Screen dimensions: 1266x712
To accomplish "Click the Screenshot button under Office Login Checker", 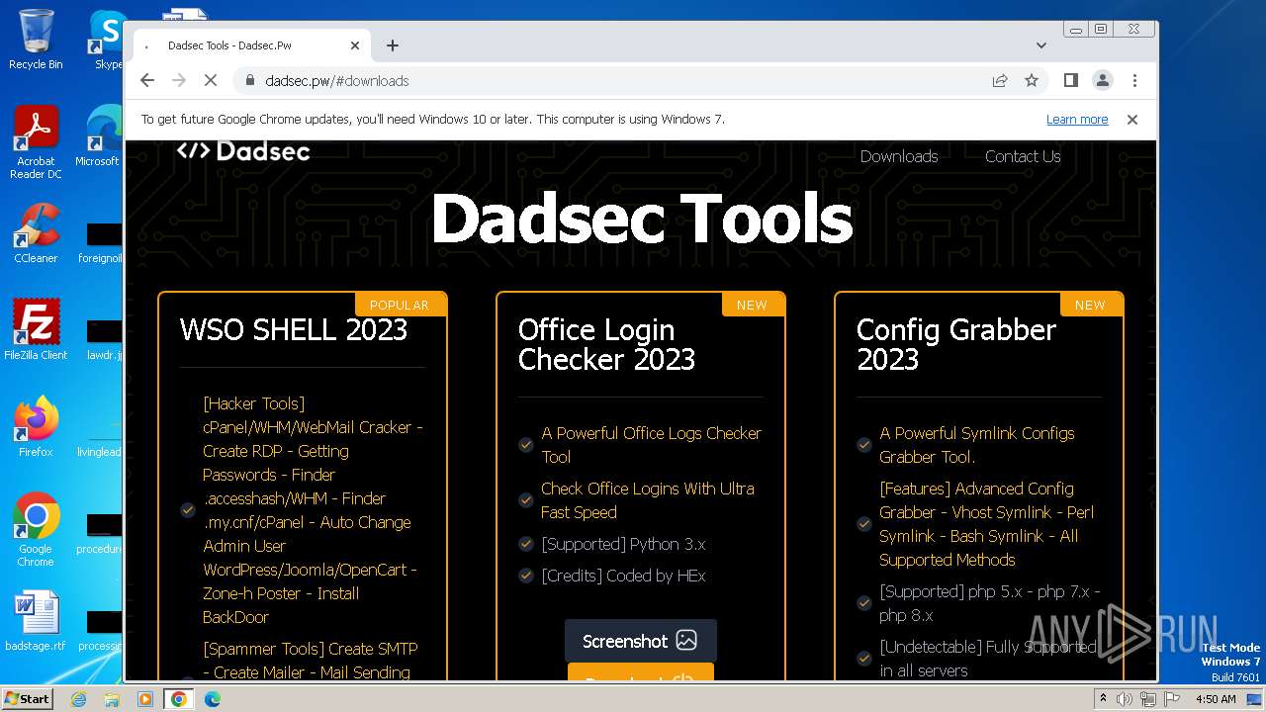I will click(640, 641).
